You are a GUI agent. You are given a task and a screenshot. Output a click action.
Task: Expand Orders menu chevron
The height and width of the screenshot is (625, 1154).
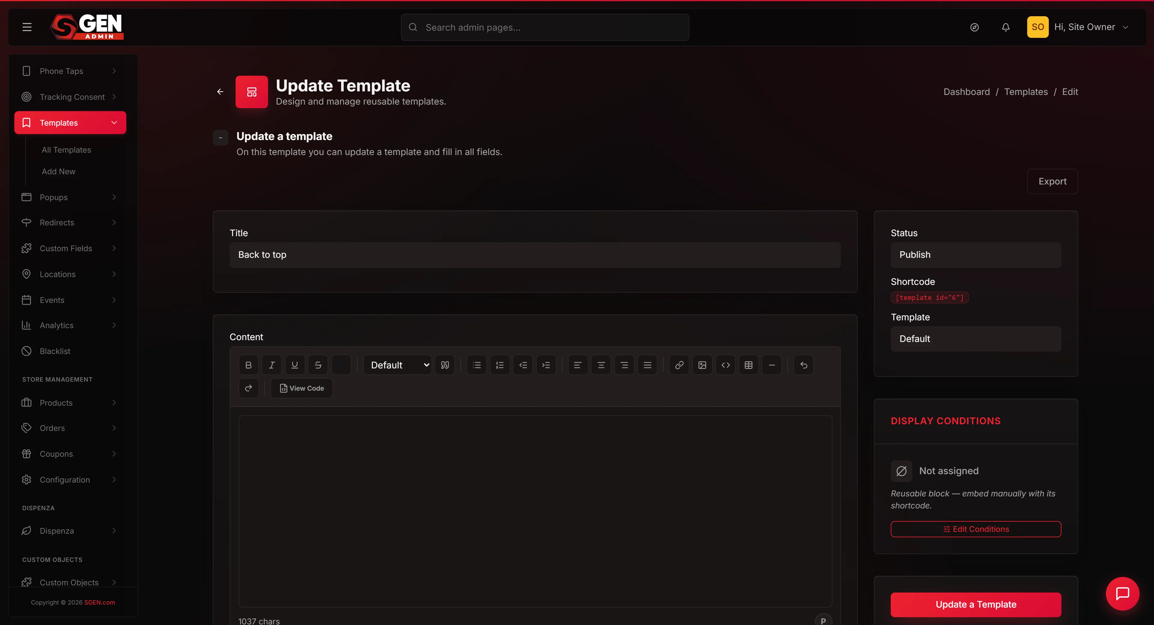(114, 428)
